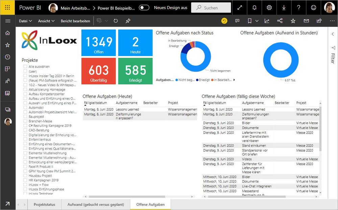Open more options ellipsis in toolbar
Viewport: 338px width, 210px height.
point(332,21)
